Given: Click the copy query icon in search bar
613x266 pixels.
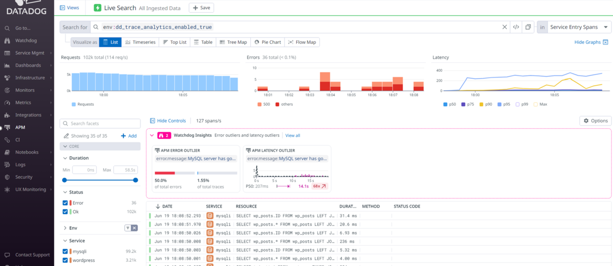Looking at the screenshot, I should 528,27.
